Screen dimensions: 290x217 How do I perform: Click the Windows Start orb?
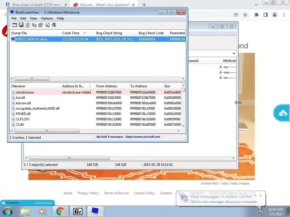click(x=7, y=211)
